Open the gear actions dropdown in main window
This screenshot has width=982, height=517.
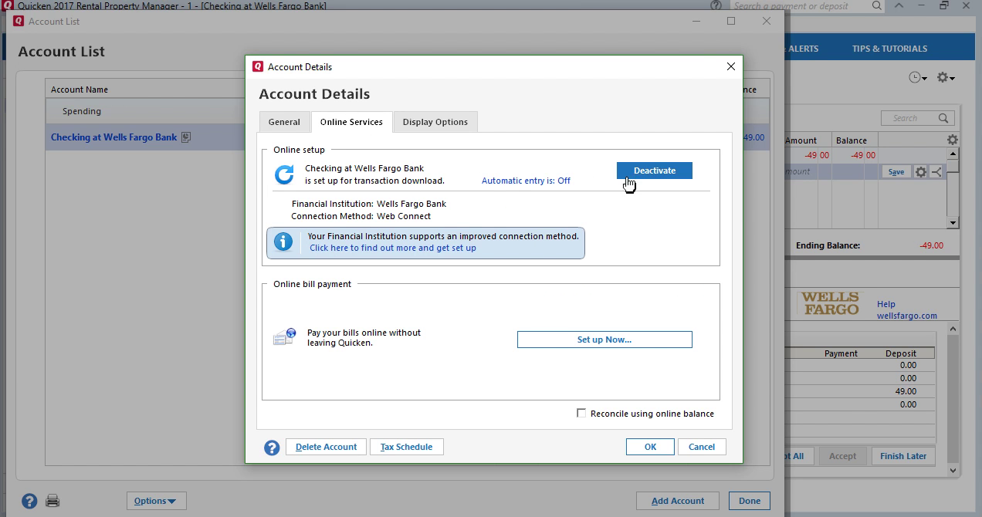tap(946, 78)
